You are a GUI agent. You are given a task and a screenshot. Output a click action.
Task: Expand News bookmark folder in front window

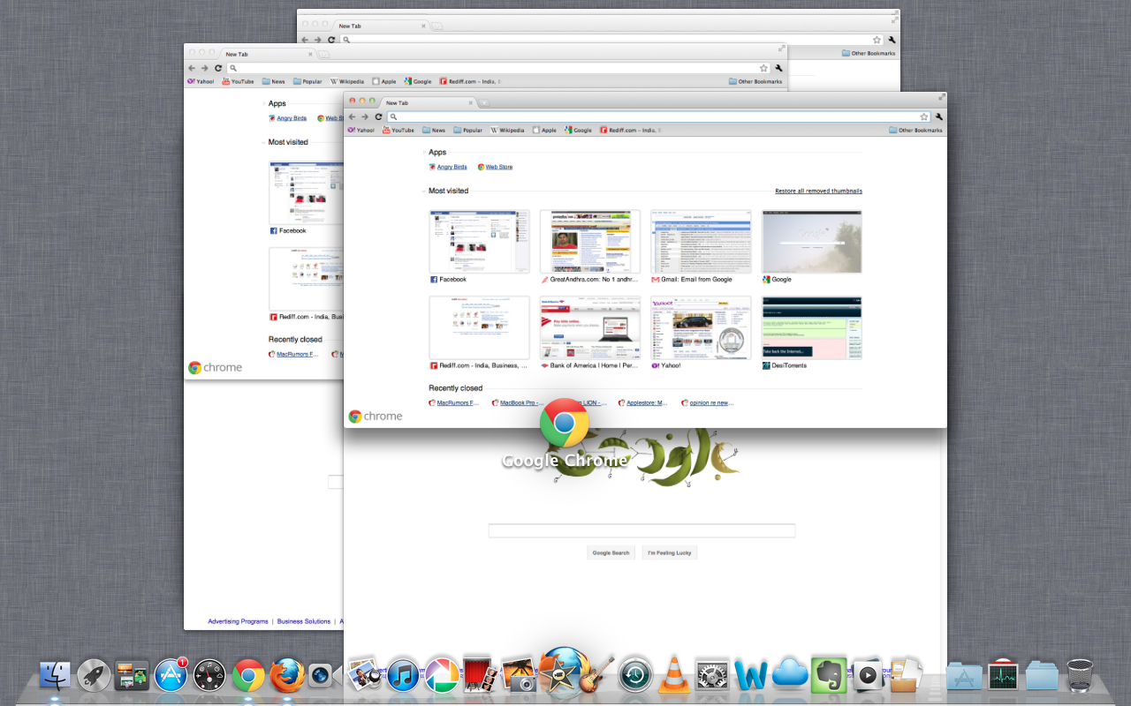coord(434,130)
